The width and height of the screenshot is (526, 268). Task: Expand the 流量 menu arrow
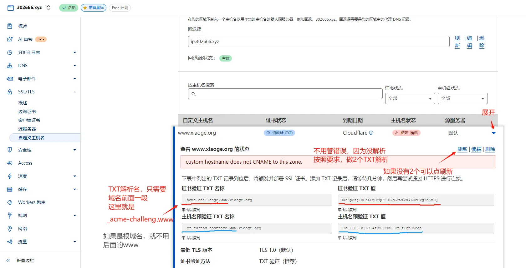75,242
